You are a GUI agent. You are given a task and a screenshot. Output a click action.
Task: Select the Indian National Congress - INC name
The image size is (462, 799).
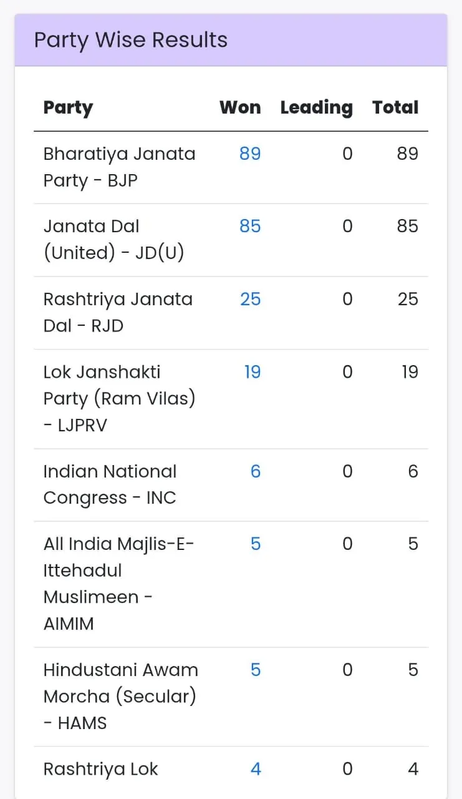[x=110, y=484]
